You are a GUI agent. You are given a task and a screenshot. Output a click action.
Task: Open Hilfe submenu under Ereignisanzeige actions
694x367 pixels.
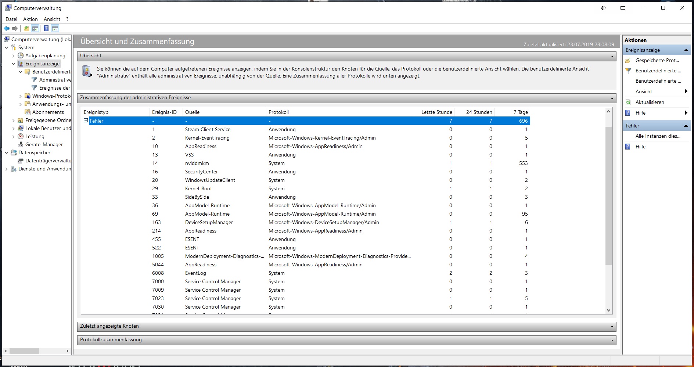(656, 113)
